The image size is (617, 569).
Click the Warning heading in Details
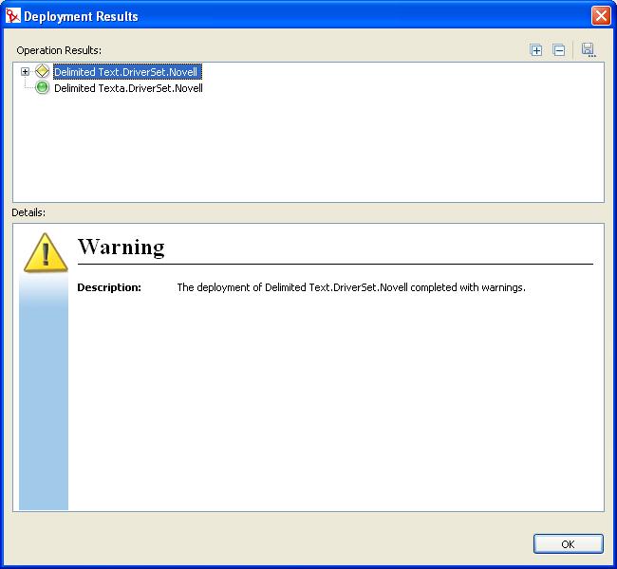click(x=122, y=247)
